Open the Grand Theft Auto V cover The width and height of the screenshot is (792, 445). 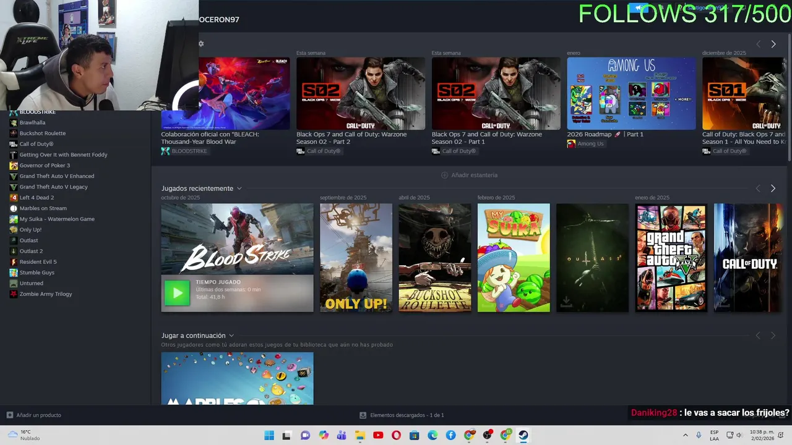click(x=671, y=258)
